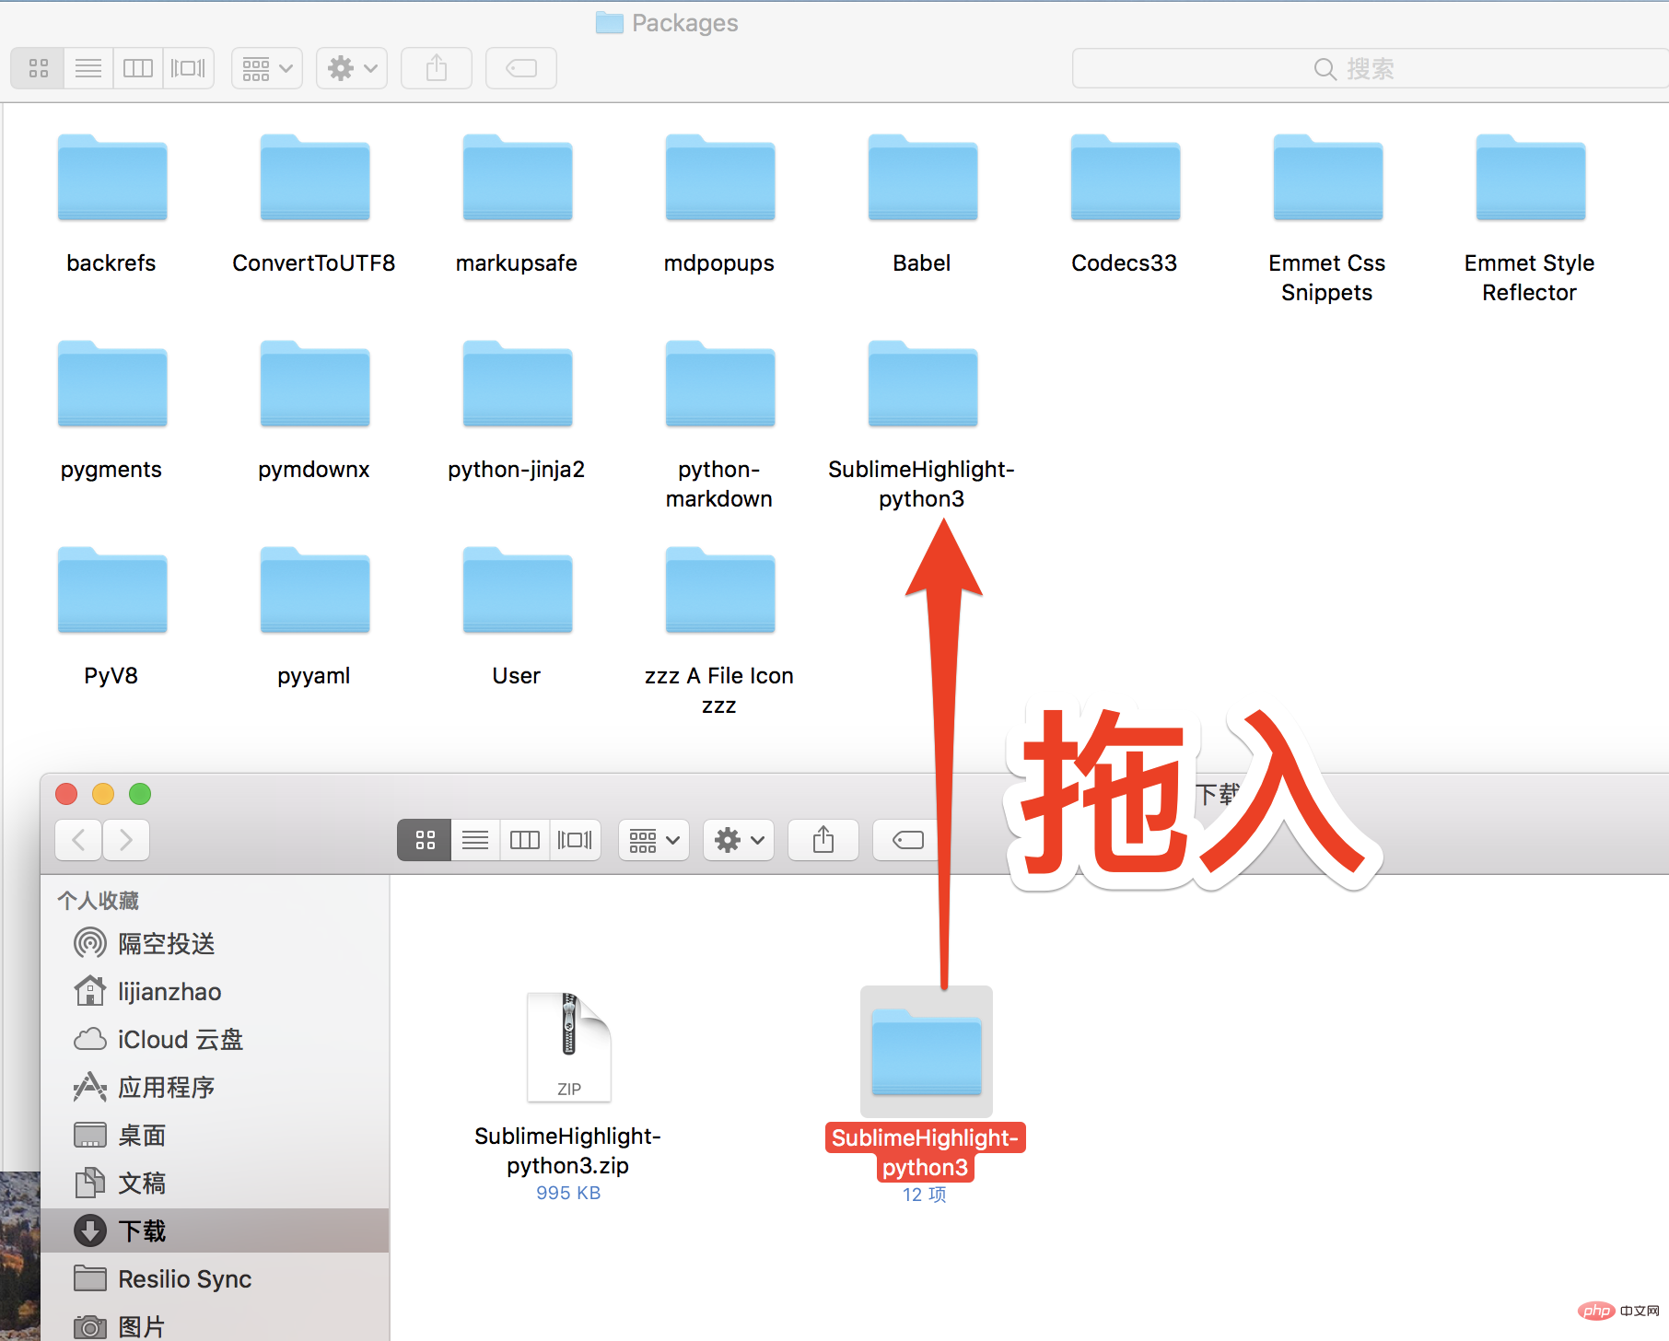
Task: Open 应用程序 (Applications) in sidebar
Action: (215, 1087)
